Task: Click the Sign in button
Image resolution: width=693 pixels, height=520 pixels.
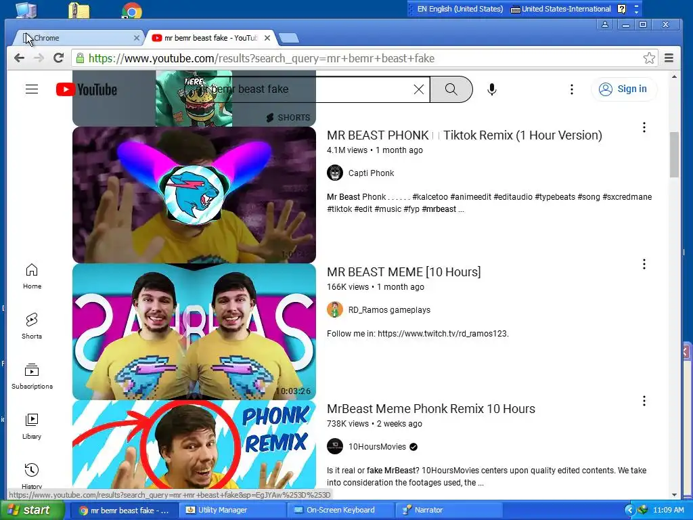Action: pyautogui.click(x=623, y=89)
